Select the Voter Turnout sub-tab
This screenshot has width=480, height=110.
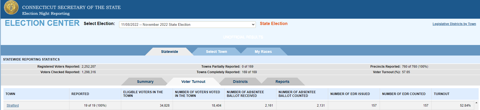(193, 82)
